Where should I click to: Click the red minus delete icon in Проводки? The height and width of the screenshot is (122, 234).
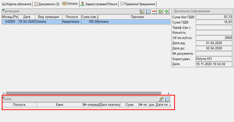(154, 11)
